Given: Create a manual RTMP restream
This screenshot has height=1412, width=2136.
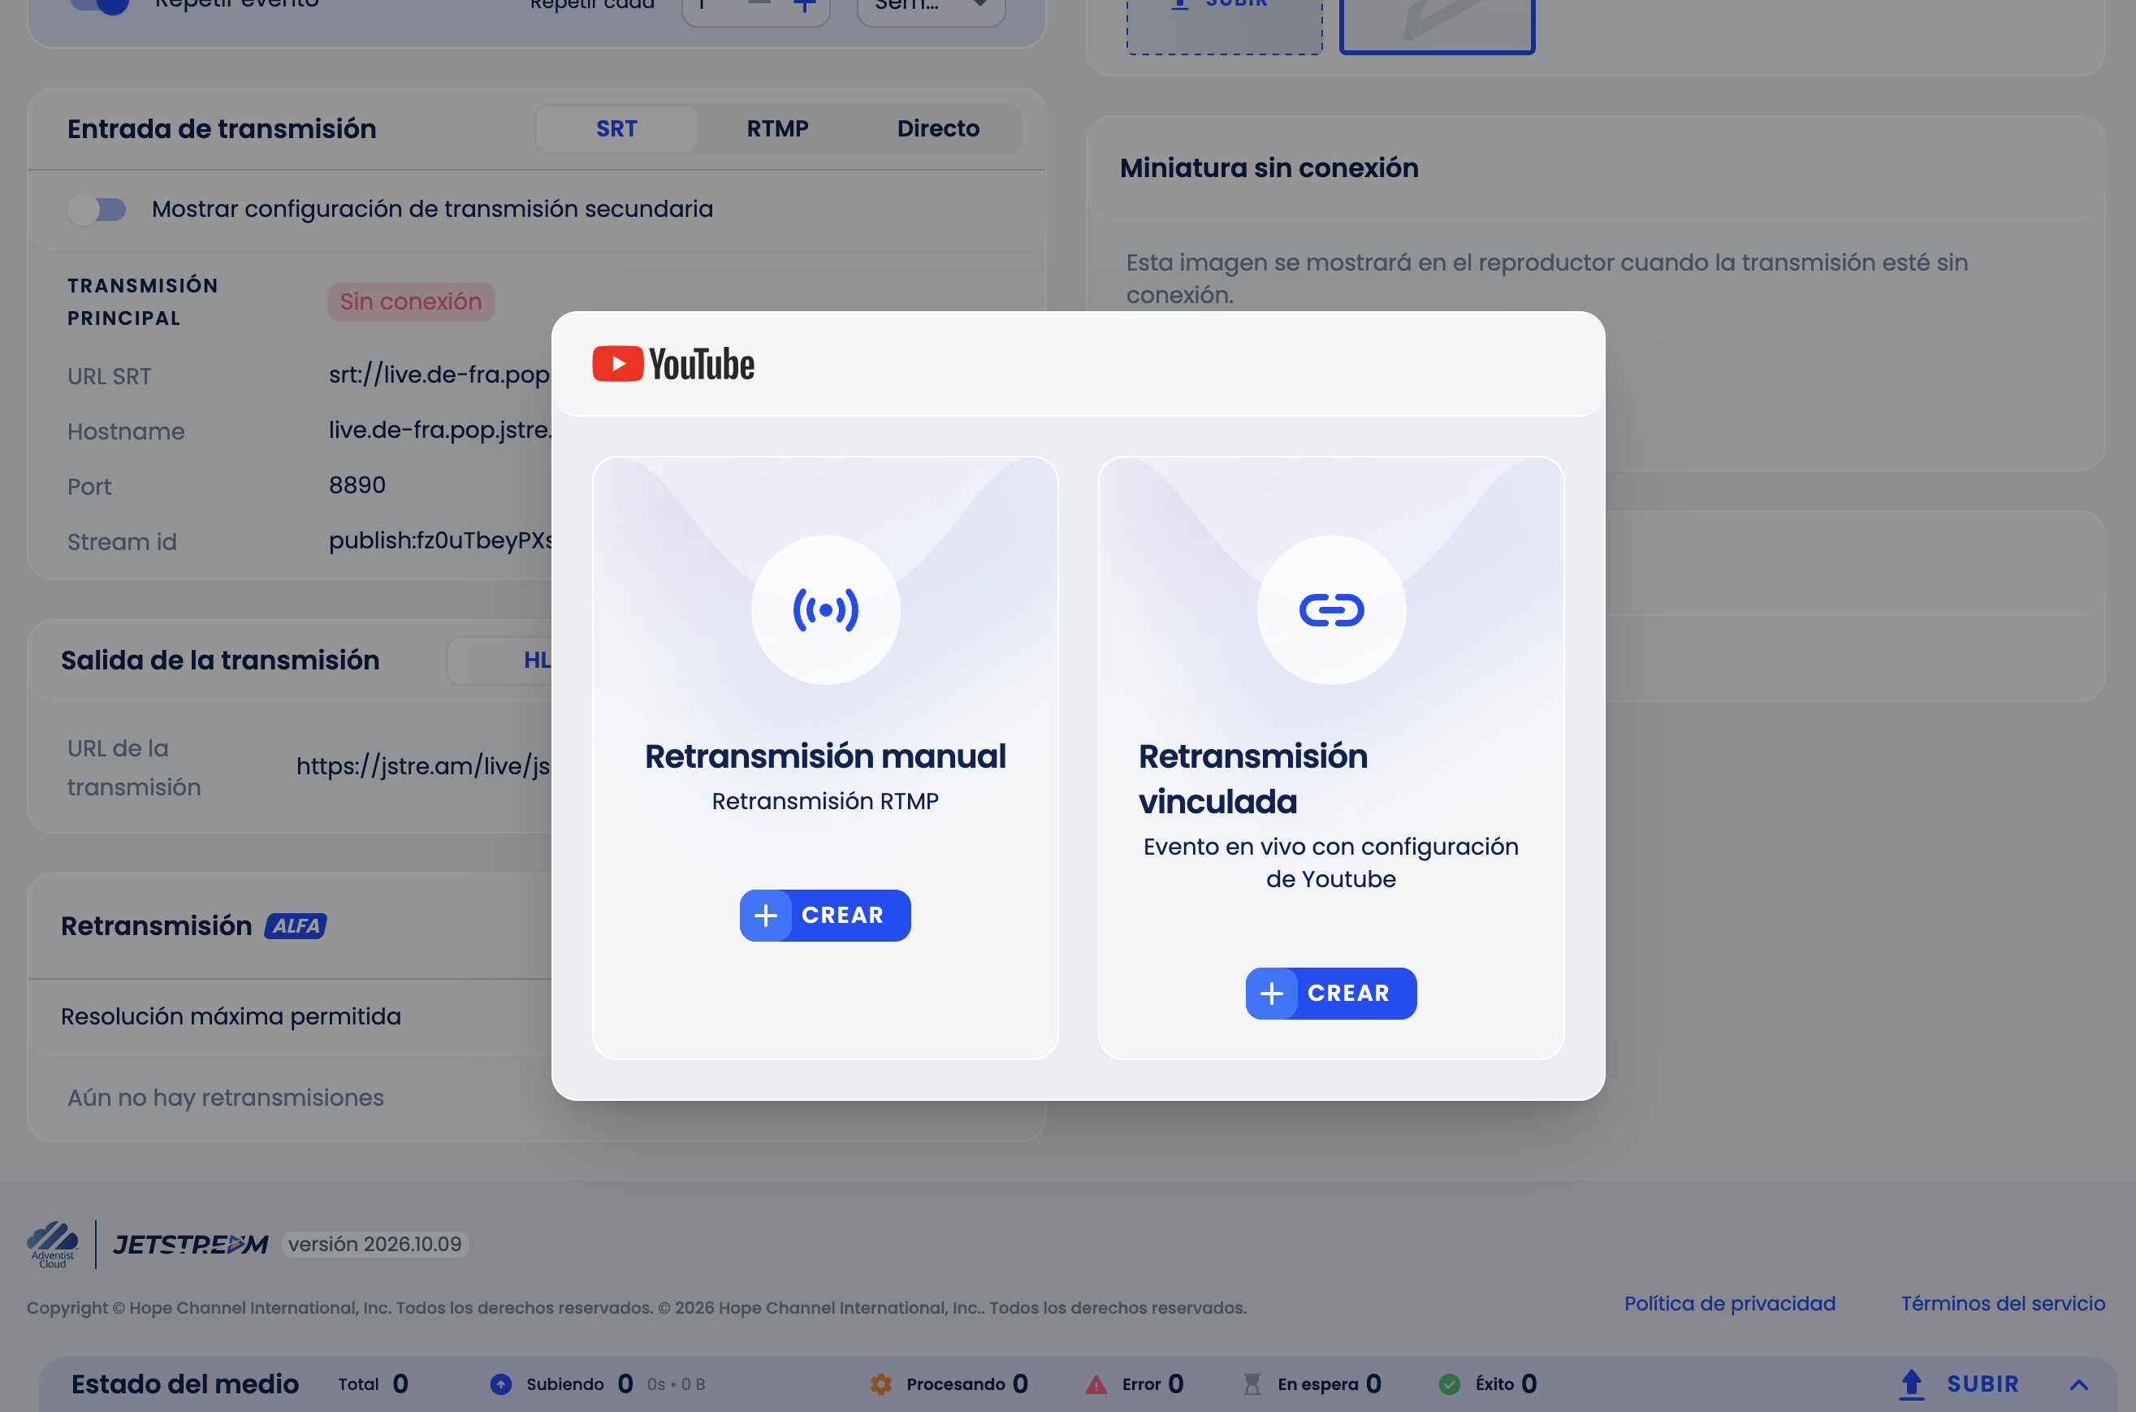Looking at the screenshot, I should tap(824, 916).
